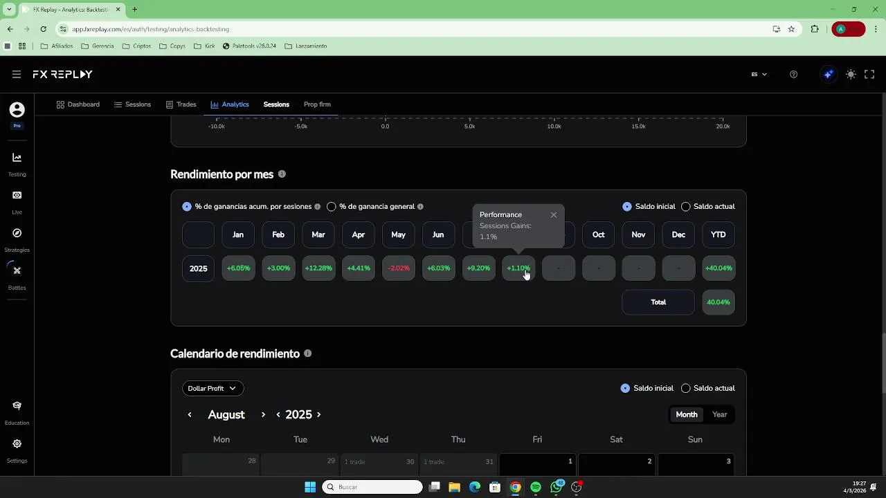Open Windows Start menu
The image size is (886, 498).
pyautogui.click(x=310, y=487)
